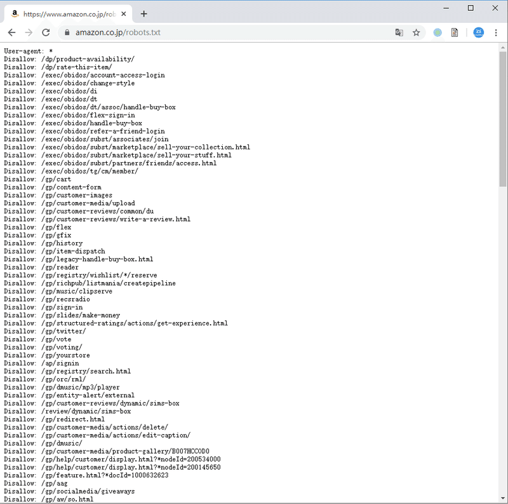
Task: Click the /gp/history line
Action: click(43, 243)
